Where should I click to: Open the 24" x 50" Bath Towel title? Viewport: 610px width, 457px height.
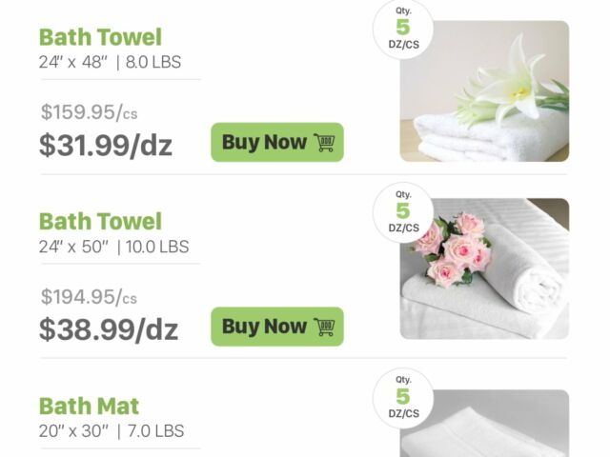point(100,222)
